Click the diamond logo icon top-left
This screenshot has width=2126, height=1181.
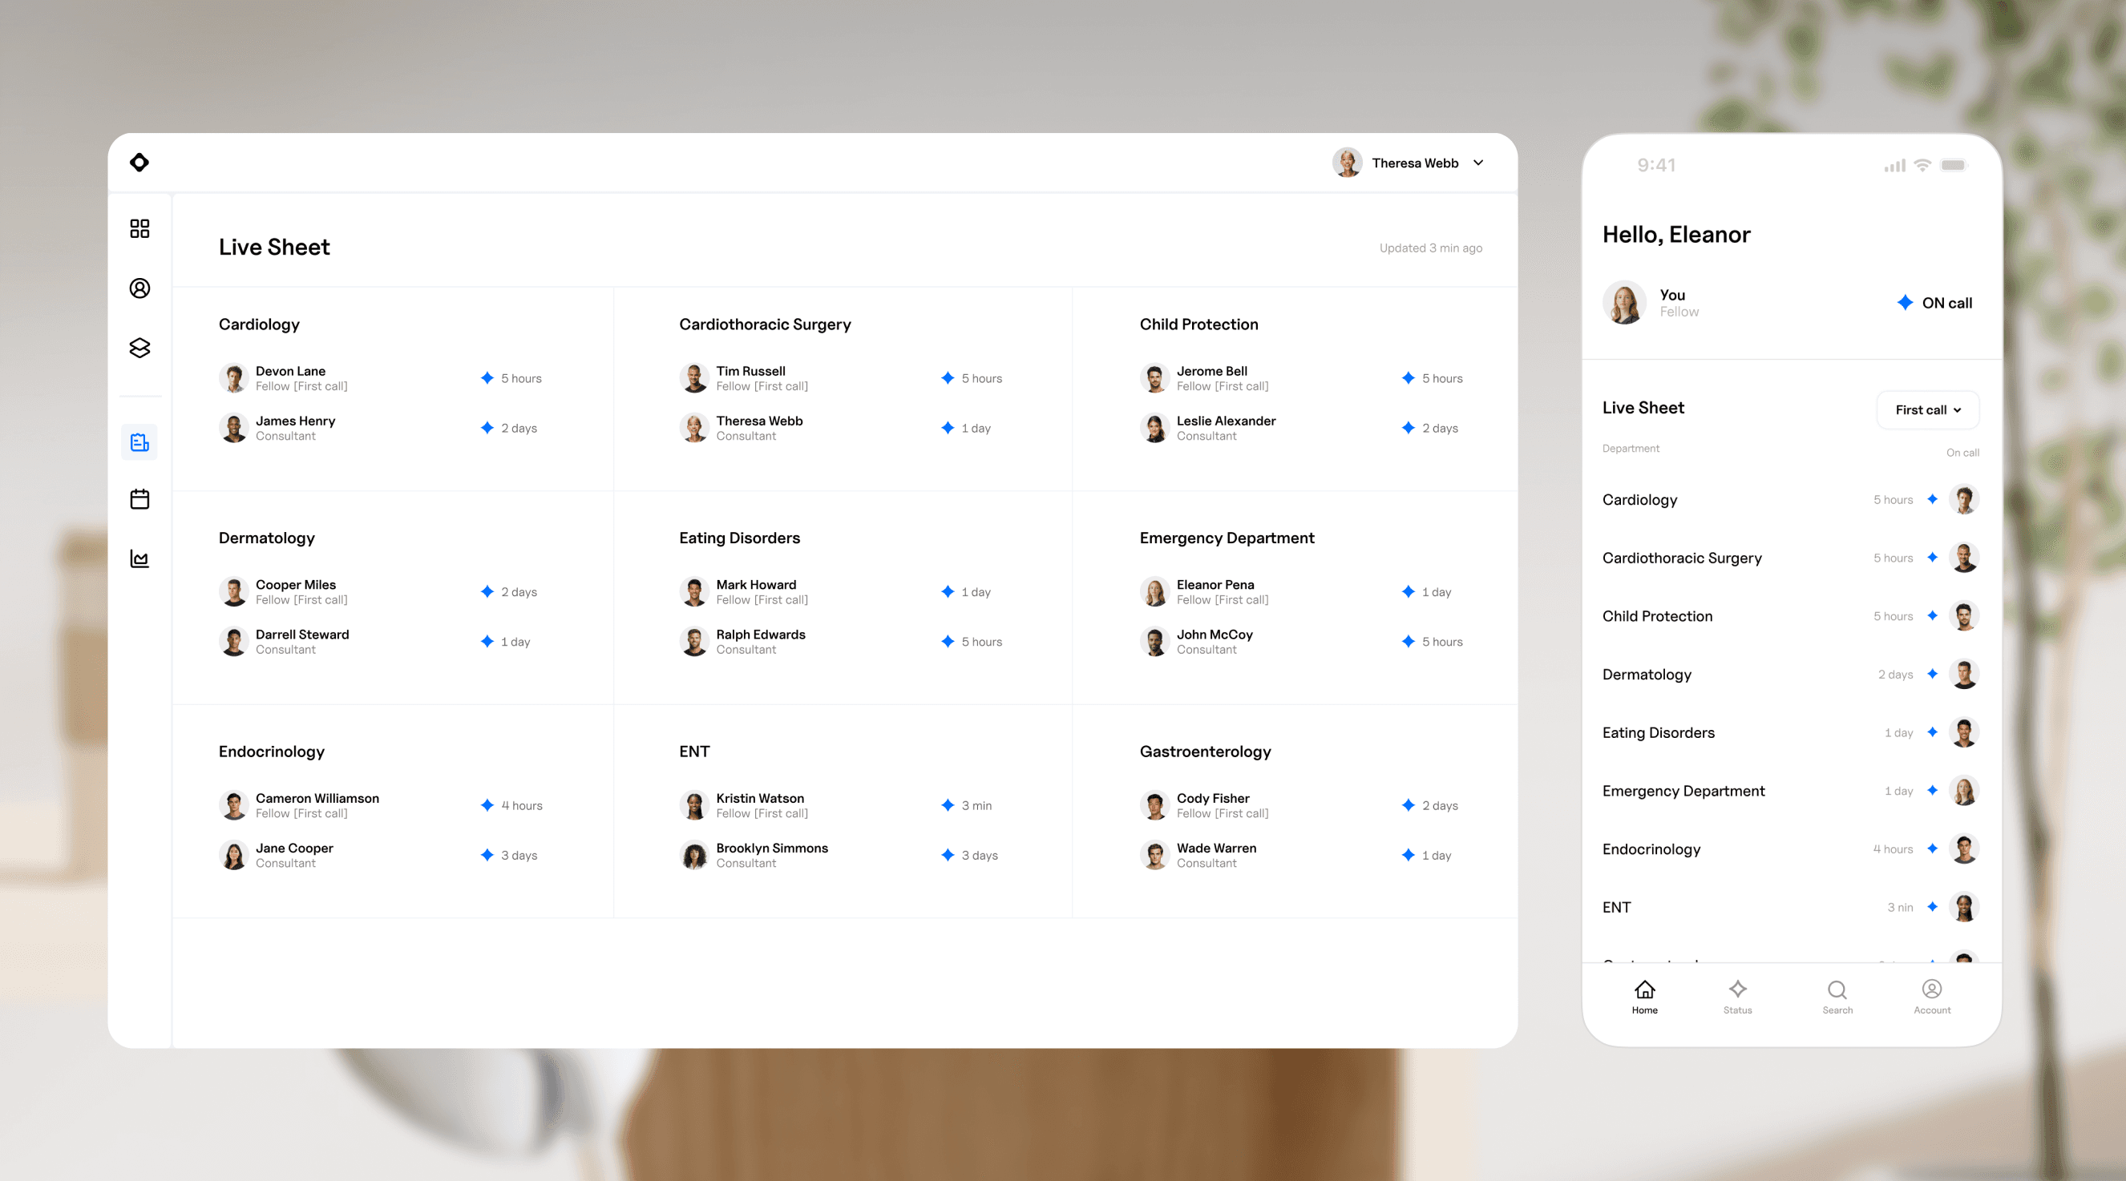[x=141, y=161]
